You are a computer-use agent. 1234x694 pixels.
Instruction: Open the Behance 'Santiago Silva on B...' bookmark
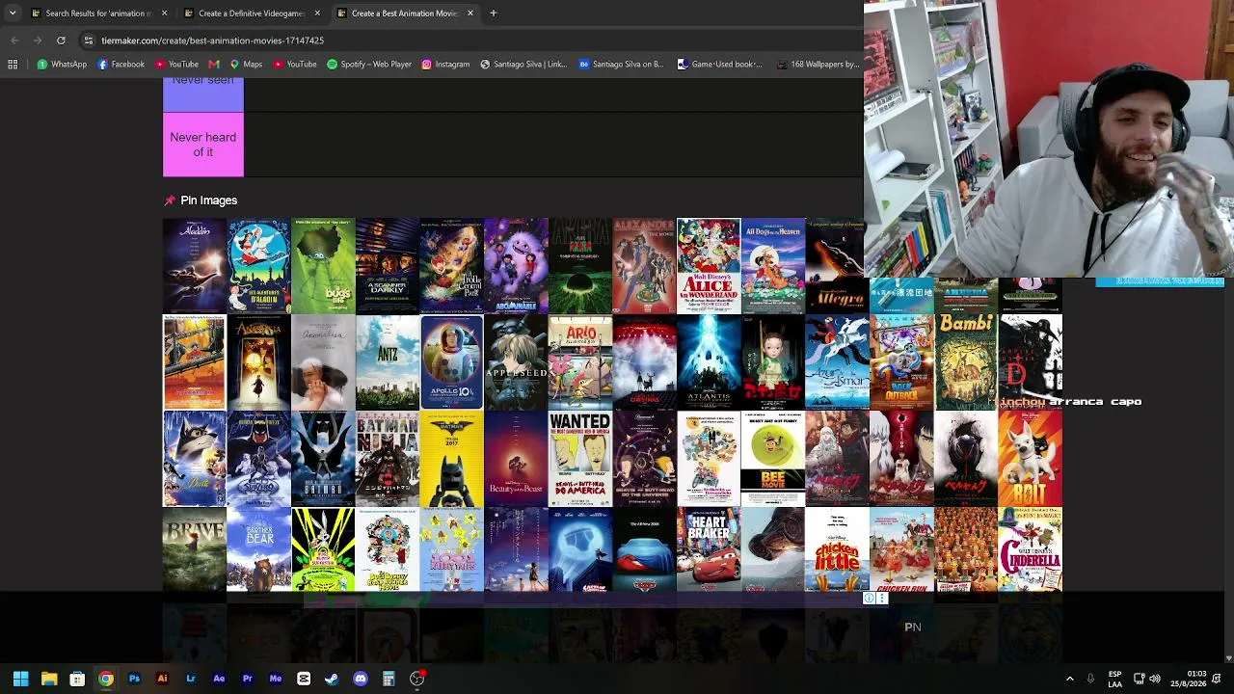click(x=621, y=65)
